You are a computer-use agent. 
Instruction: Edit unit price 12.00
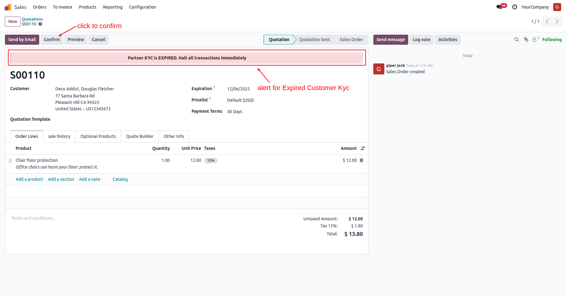[x=196, y=160]
